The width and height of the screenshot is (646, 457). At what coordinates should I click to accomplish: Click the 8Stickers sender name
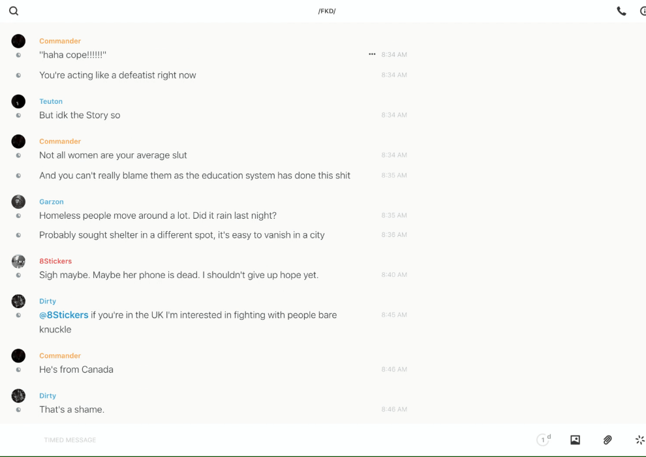point(55,261)
